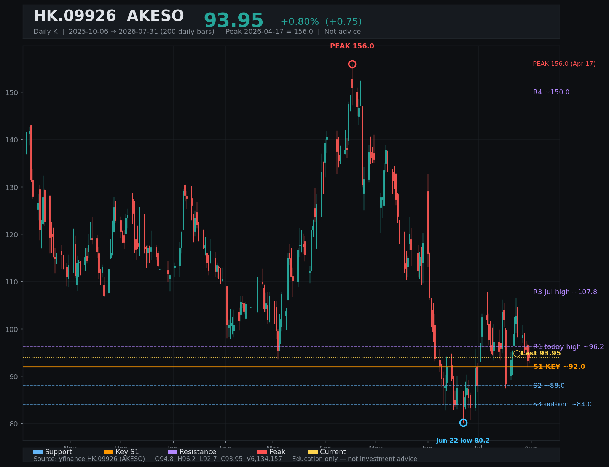
Task: Click the "S1 KEY ~92.0" support label
Action: pos(559,367)
